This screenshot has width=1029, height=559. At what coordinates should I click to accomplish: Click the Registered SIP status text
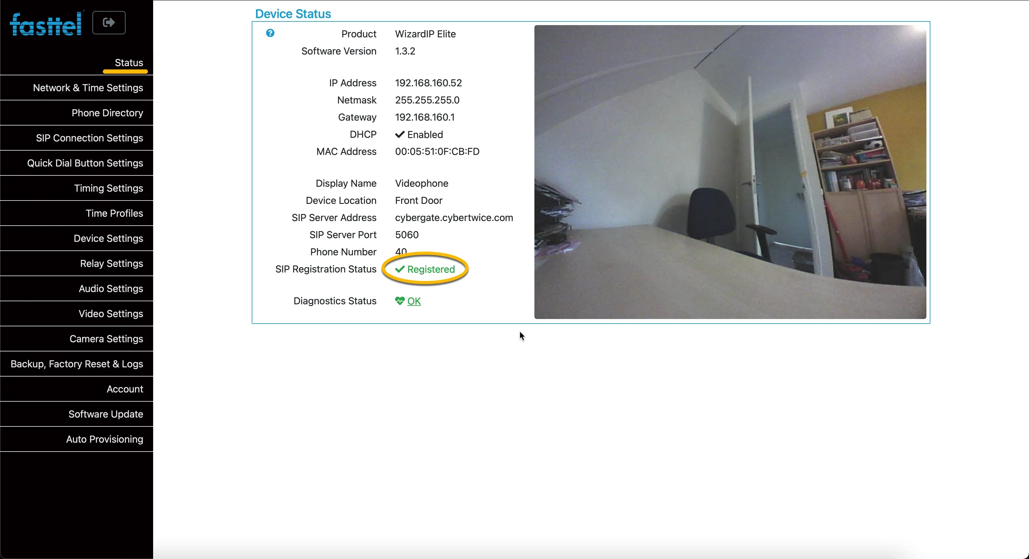click(431, 269)
